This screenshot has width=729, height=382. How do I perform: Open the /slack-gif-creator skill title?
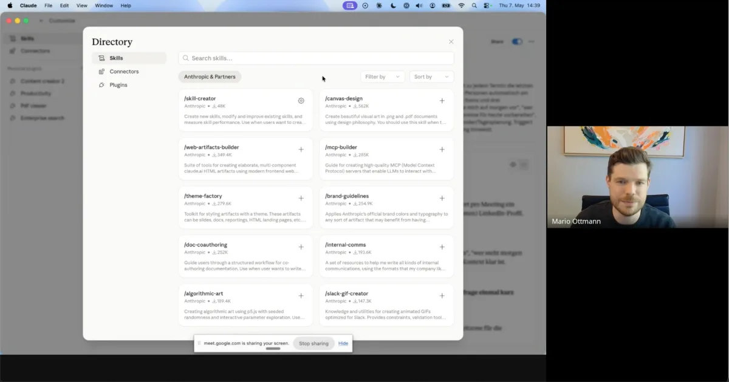coord(346,293)
